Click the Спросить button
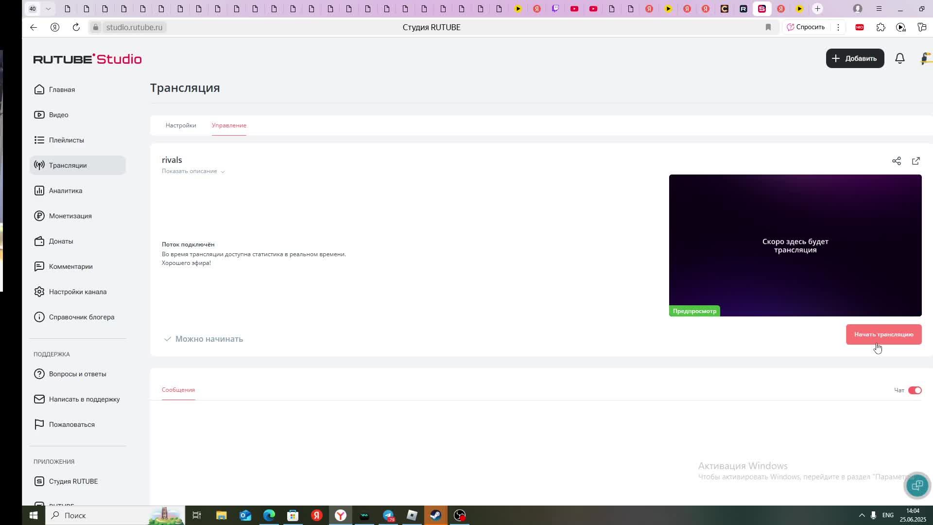The width and height of the screenshot is (933, 525). point(805,27)
